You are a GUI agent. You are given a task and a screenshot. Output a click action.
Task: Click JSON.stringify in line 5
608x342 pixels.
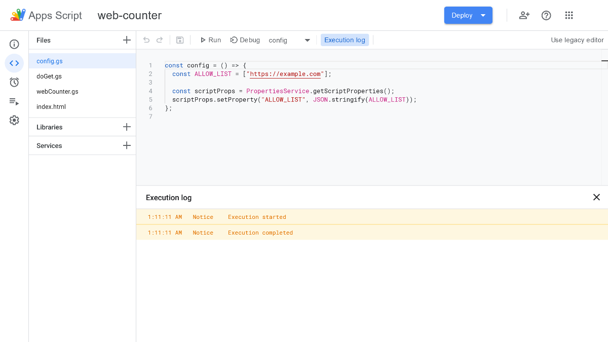click(339, 100)
